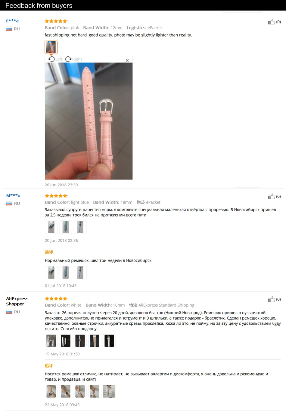View the third wrist photo from 22 May

[x=80, y=391]
